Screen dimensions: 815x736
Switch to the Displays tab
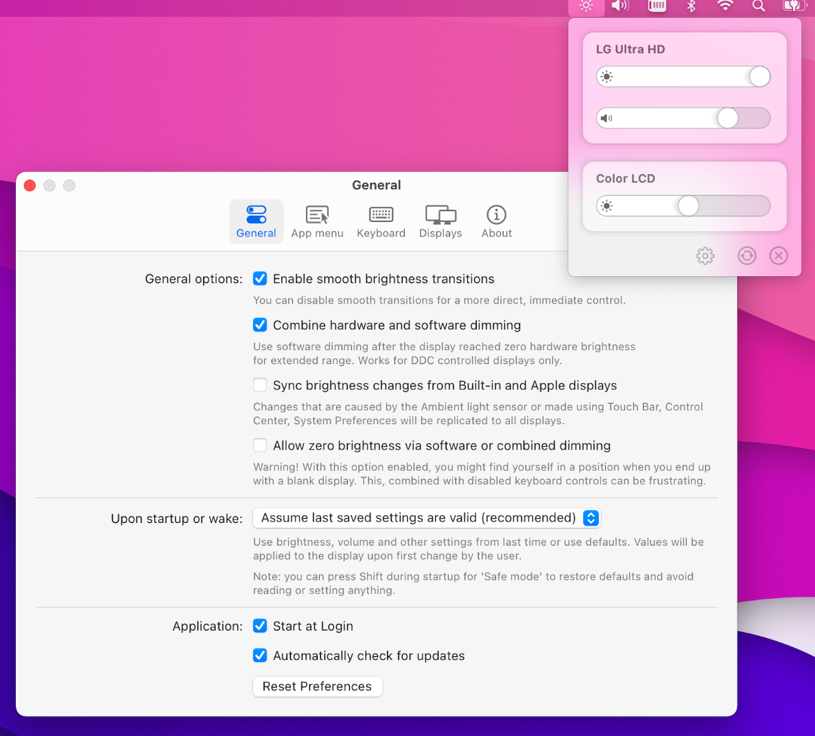pos(440,221)
